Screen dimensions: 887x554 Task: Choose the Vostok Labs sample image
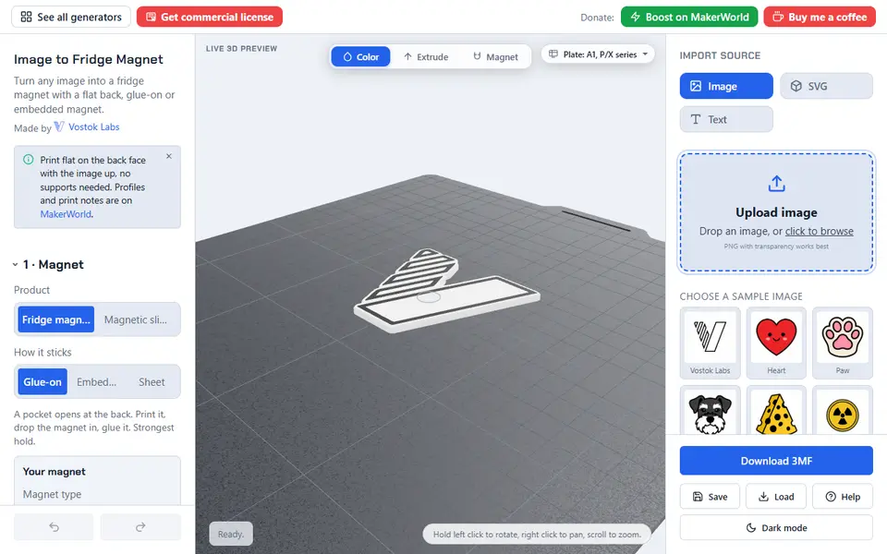point(710,343)
